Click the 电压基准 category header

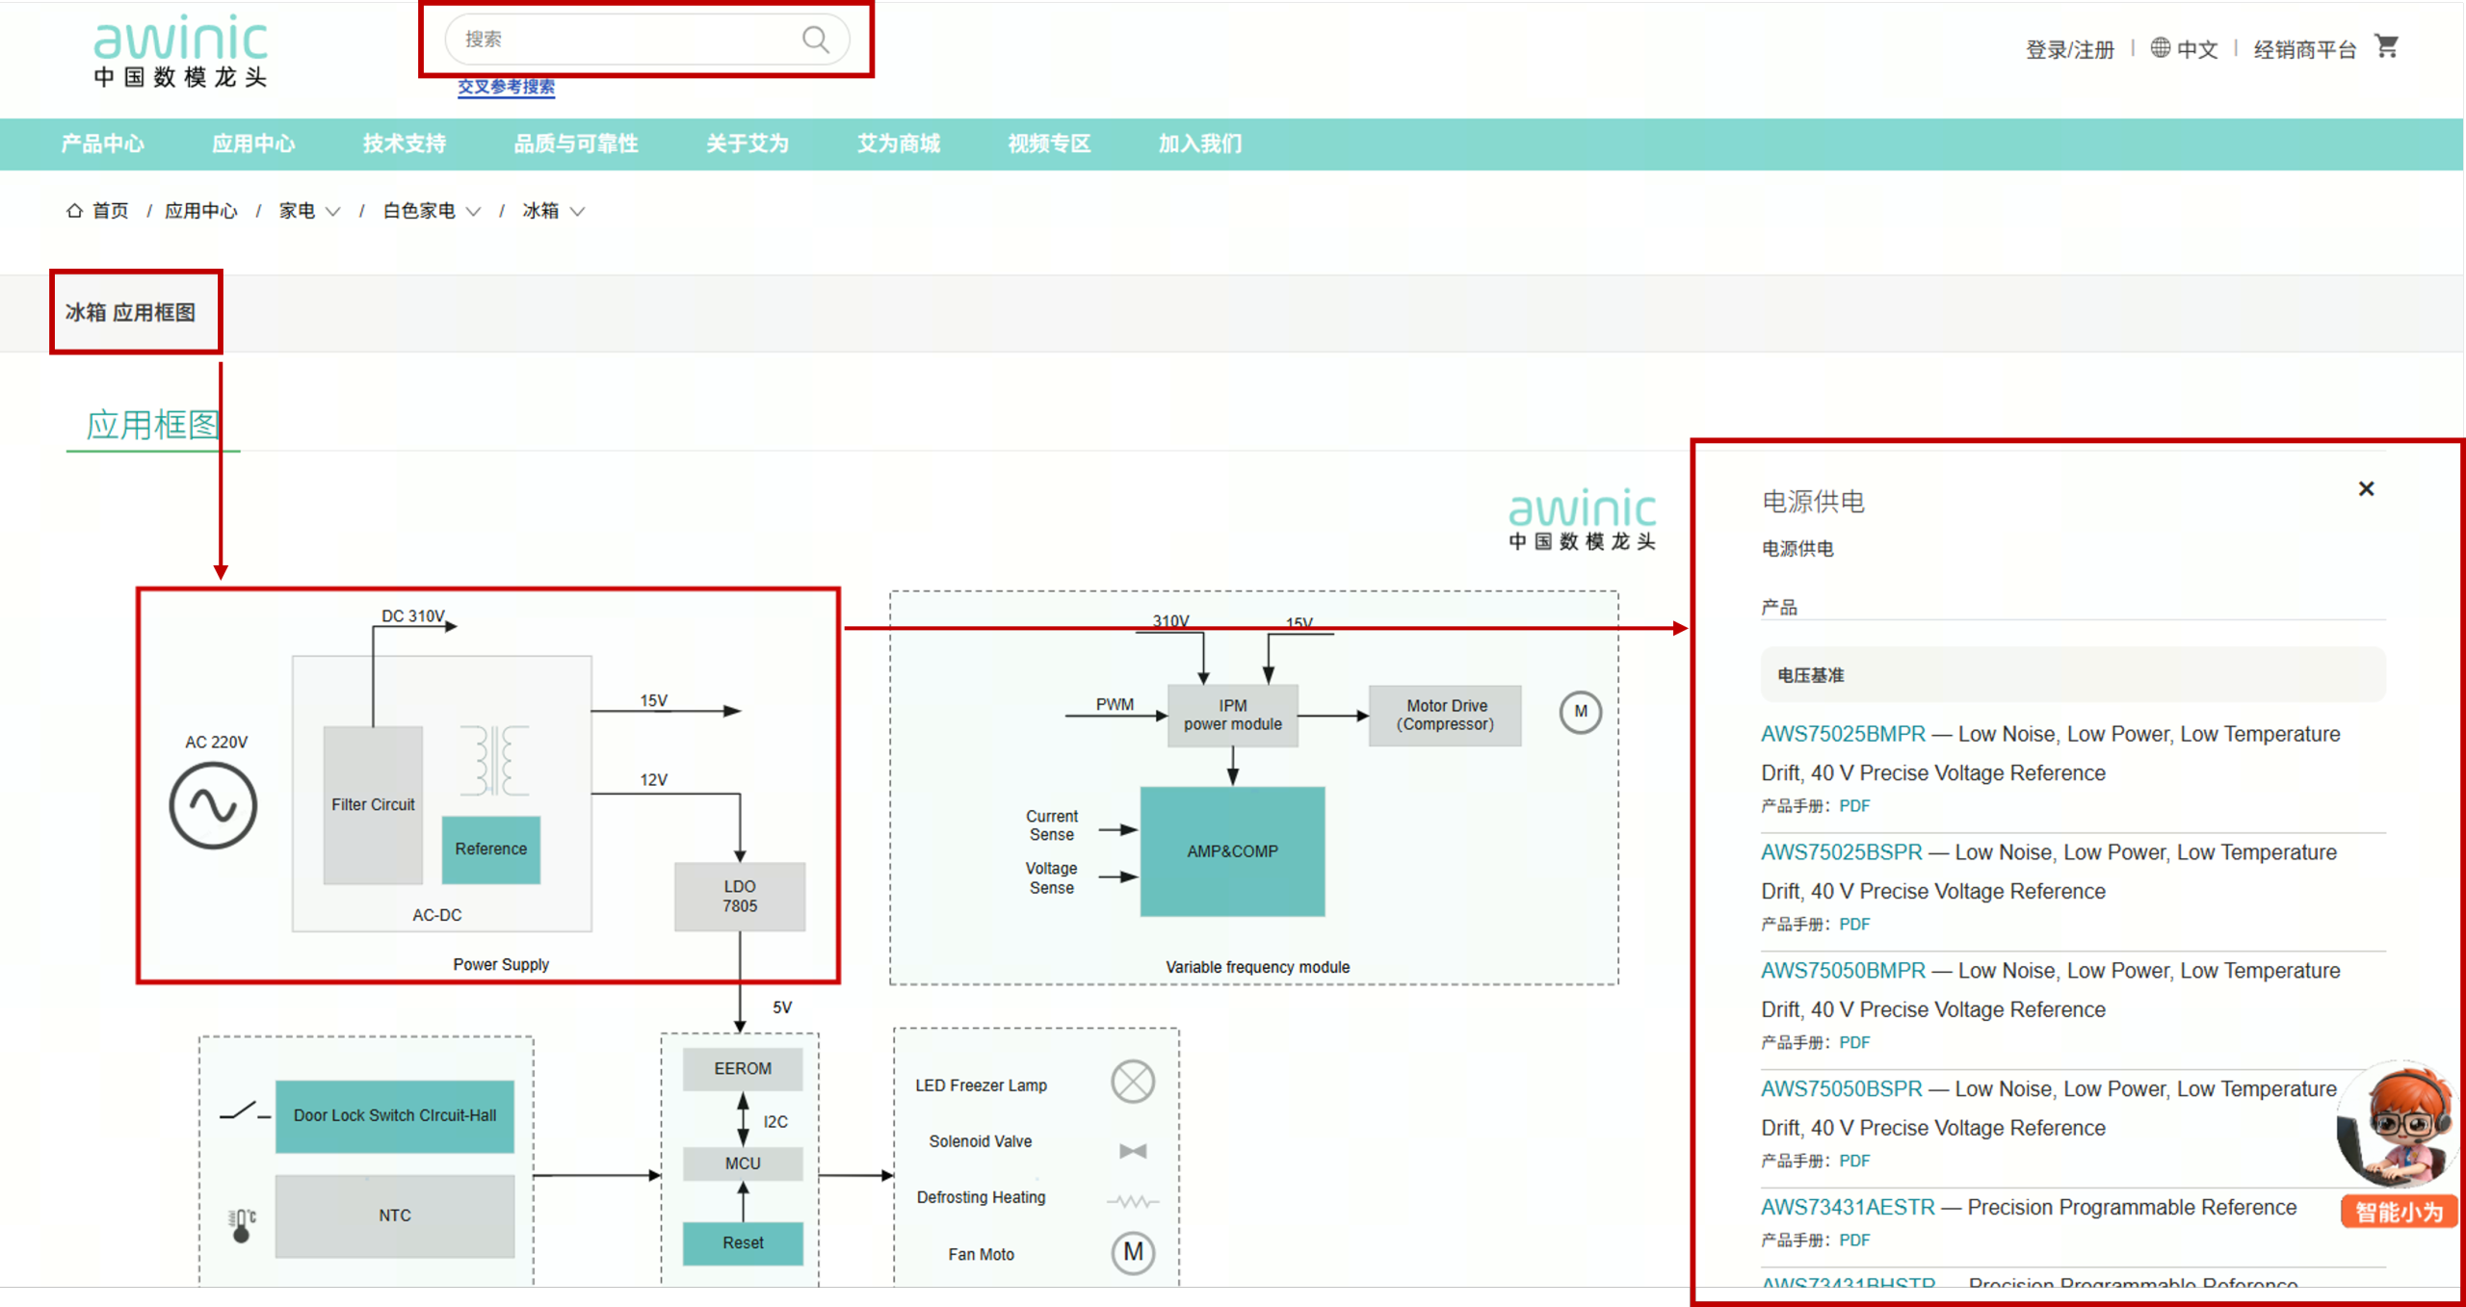point(2073,675)
